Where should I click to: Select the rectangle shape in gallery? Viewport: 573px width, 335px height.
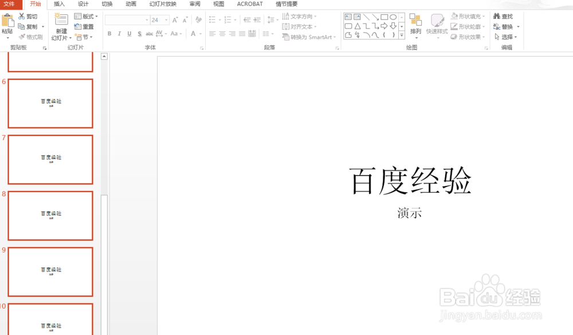click(x=384, y=17)
